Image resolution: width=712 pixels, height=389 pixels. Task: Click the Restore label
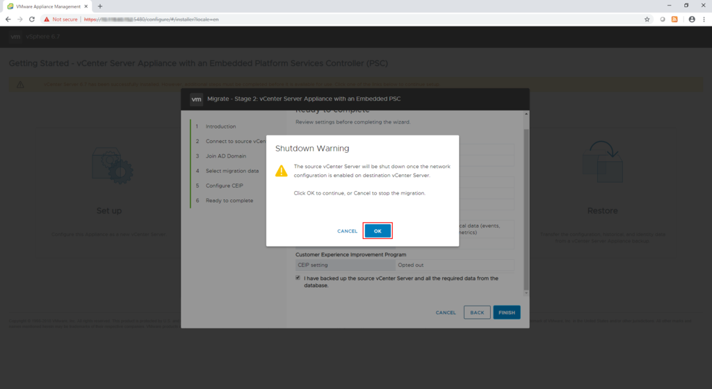603,210
